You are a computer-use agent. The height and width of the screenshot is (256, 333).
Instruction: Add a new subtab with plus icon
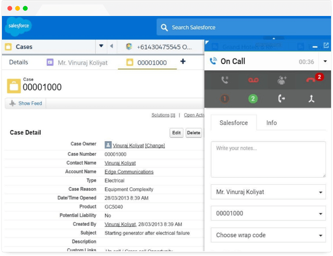(183, 61)
